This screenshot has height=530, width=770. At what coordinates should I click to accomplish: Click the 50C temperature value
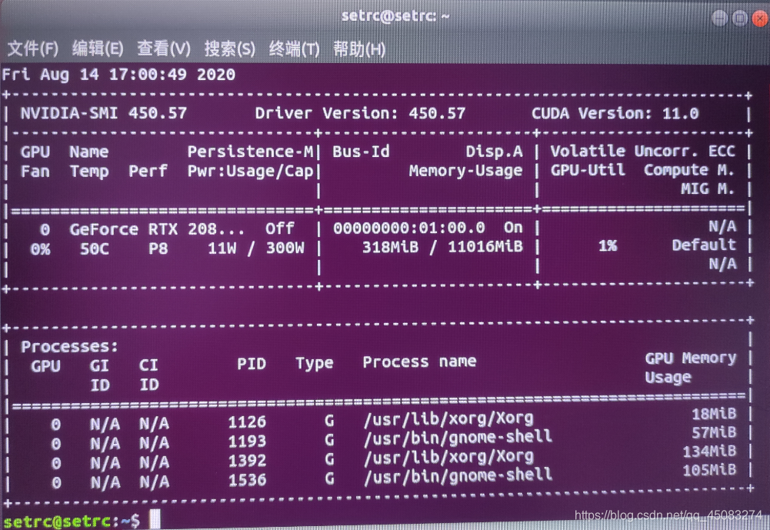(x=95, y=248)
